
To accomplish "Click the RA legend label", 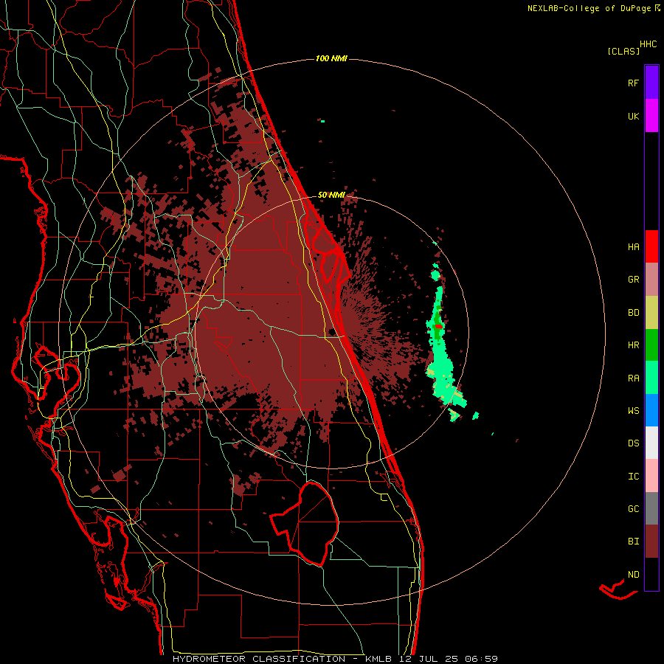I will [x=633, y=378].
